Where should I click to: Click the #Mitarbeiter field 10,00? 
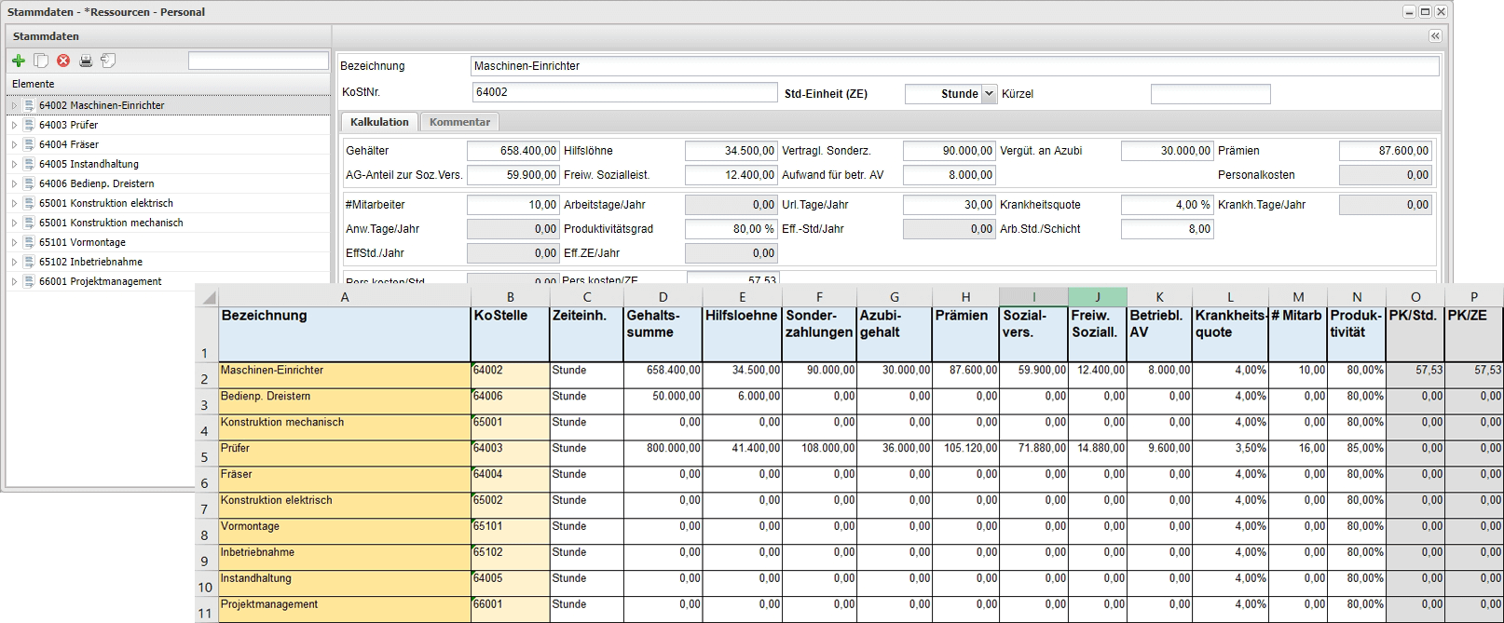(x=513, y=204)
